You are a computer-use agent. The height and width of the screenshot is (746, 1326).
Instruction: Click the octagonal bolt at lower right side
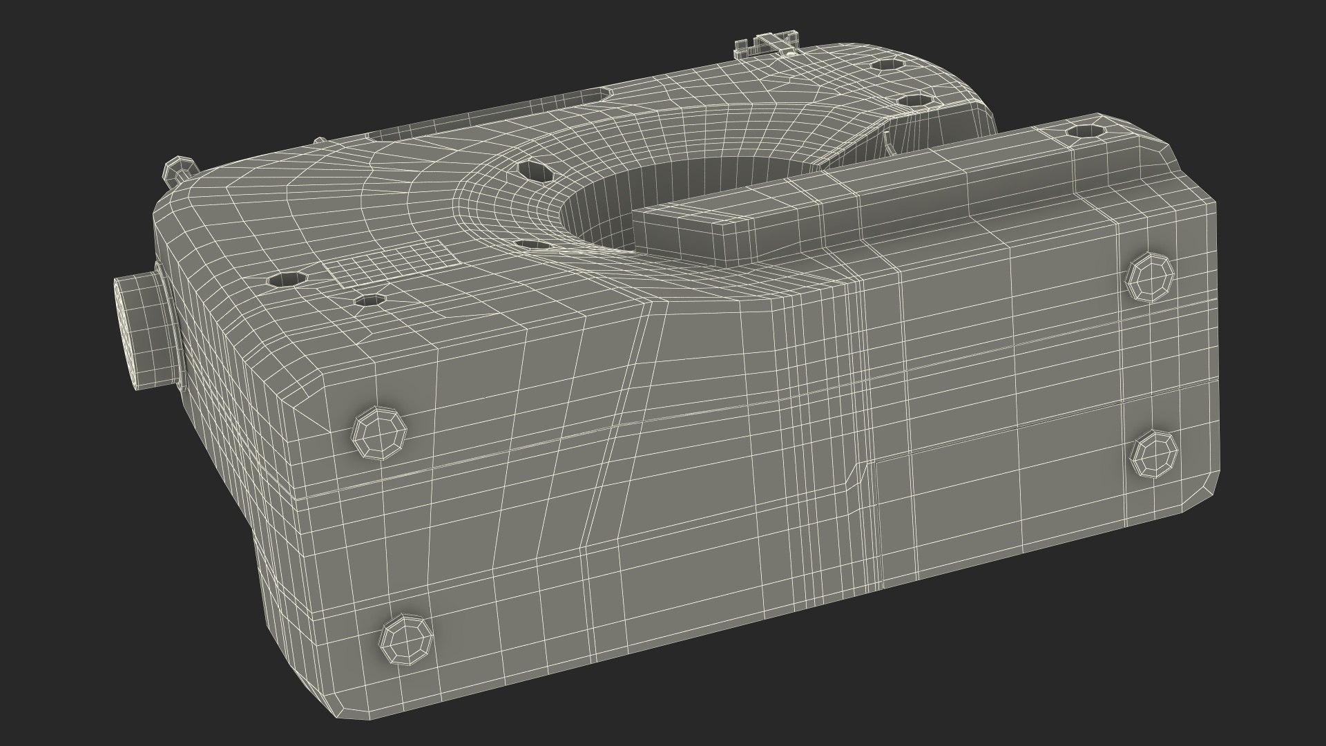click(x=1154, y=454)
